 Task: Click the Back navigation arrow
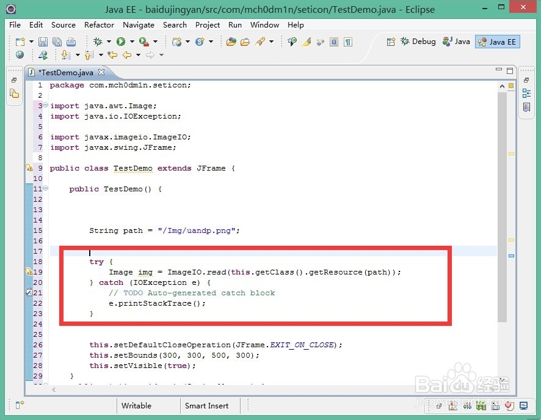[127, 54]
